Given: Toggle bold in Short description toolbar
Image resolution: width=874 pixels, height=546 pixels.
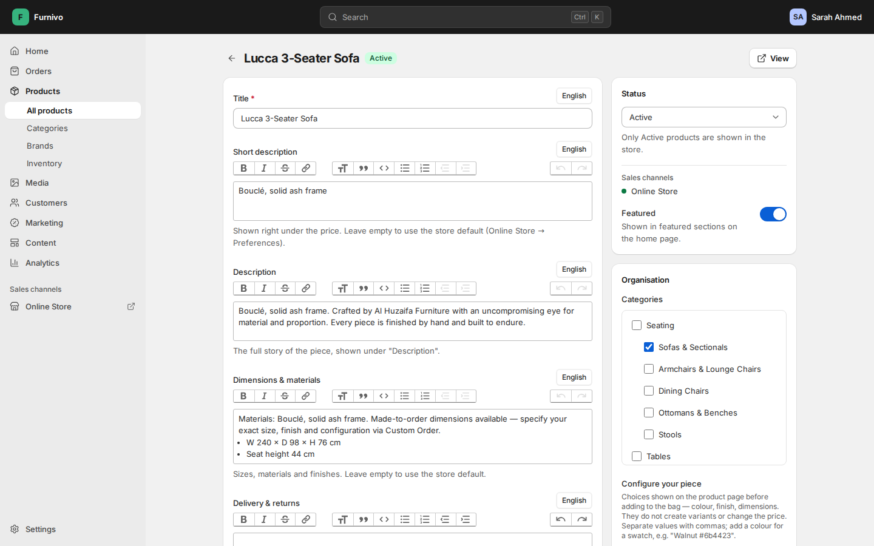Looking at the screenshot, I should [x=244, y=168].
